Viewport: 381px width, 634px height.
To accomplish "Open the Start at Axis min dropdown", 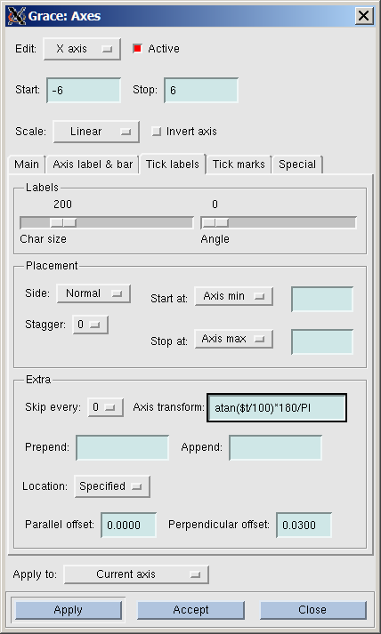I will pyautogui.click(x=234, y=296).
